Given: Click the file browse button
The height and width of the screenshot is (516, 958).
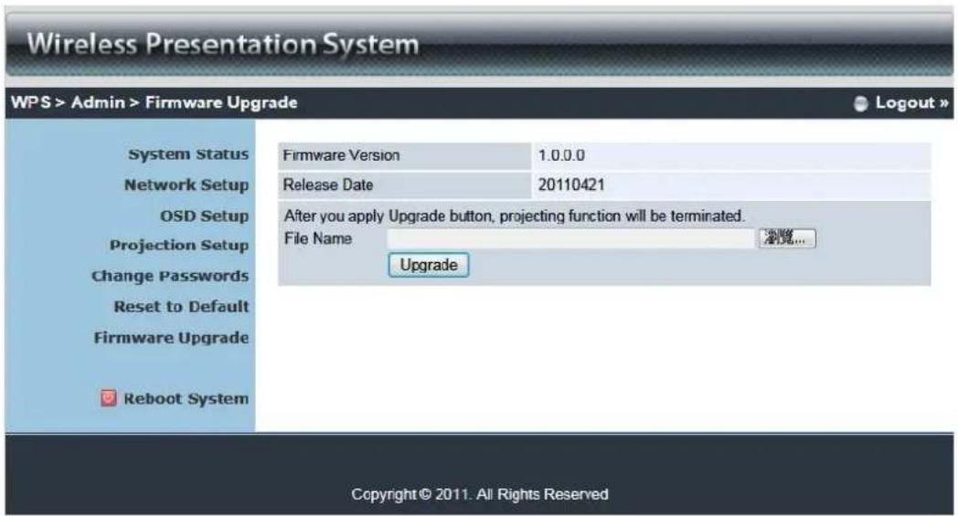Looking at the screenshot, I should [x=787, y=238].
